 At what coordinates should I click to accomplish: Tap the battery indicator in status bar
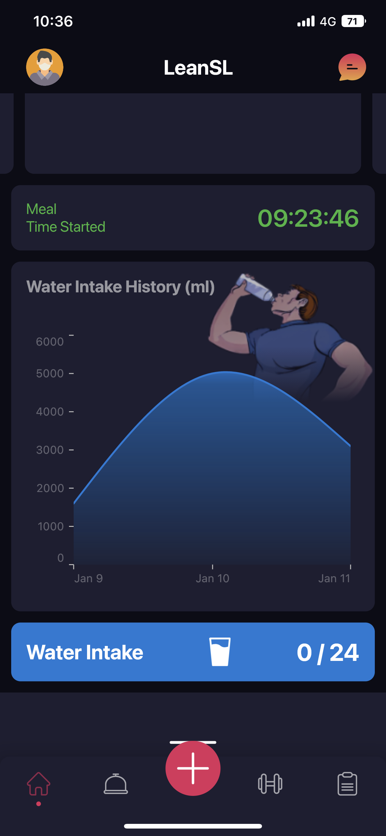pos(354,21)
